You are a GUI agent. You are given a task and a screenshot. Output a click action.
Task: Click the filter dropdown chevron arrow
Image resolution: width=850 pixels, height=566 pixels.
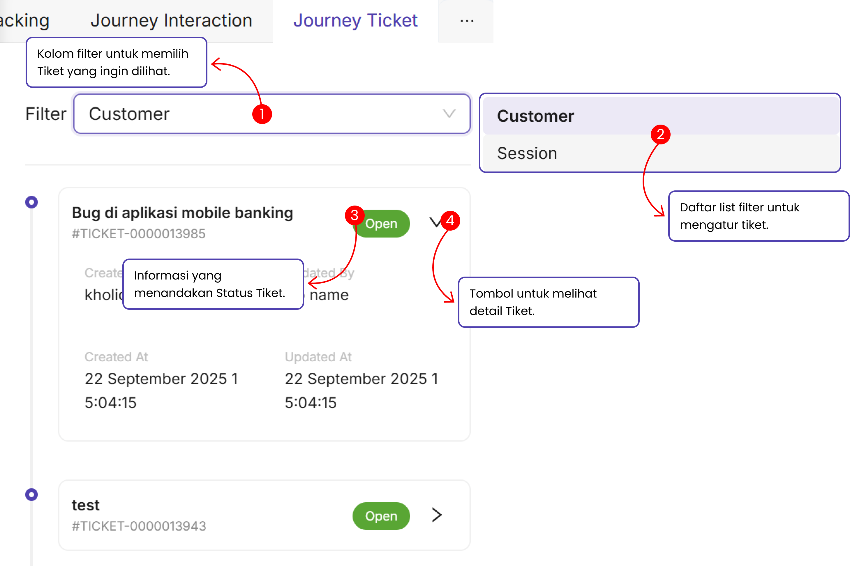point(449,114)
